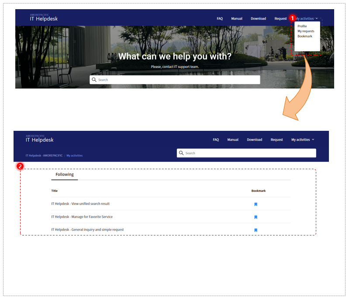Screen dimensions: 349x300
Task: Click the Bookmark column header
Action: coord(259,191)
